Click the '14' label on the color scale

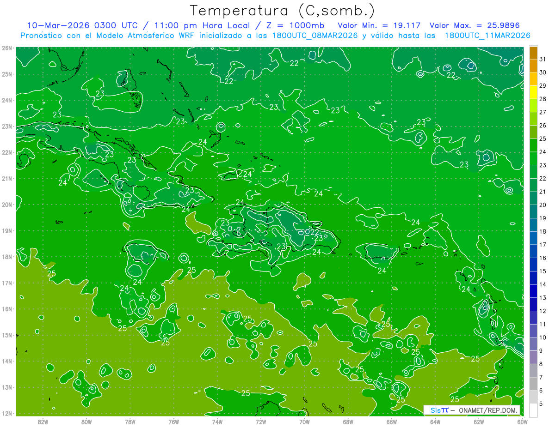point(543,284)
